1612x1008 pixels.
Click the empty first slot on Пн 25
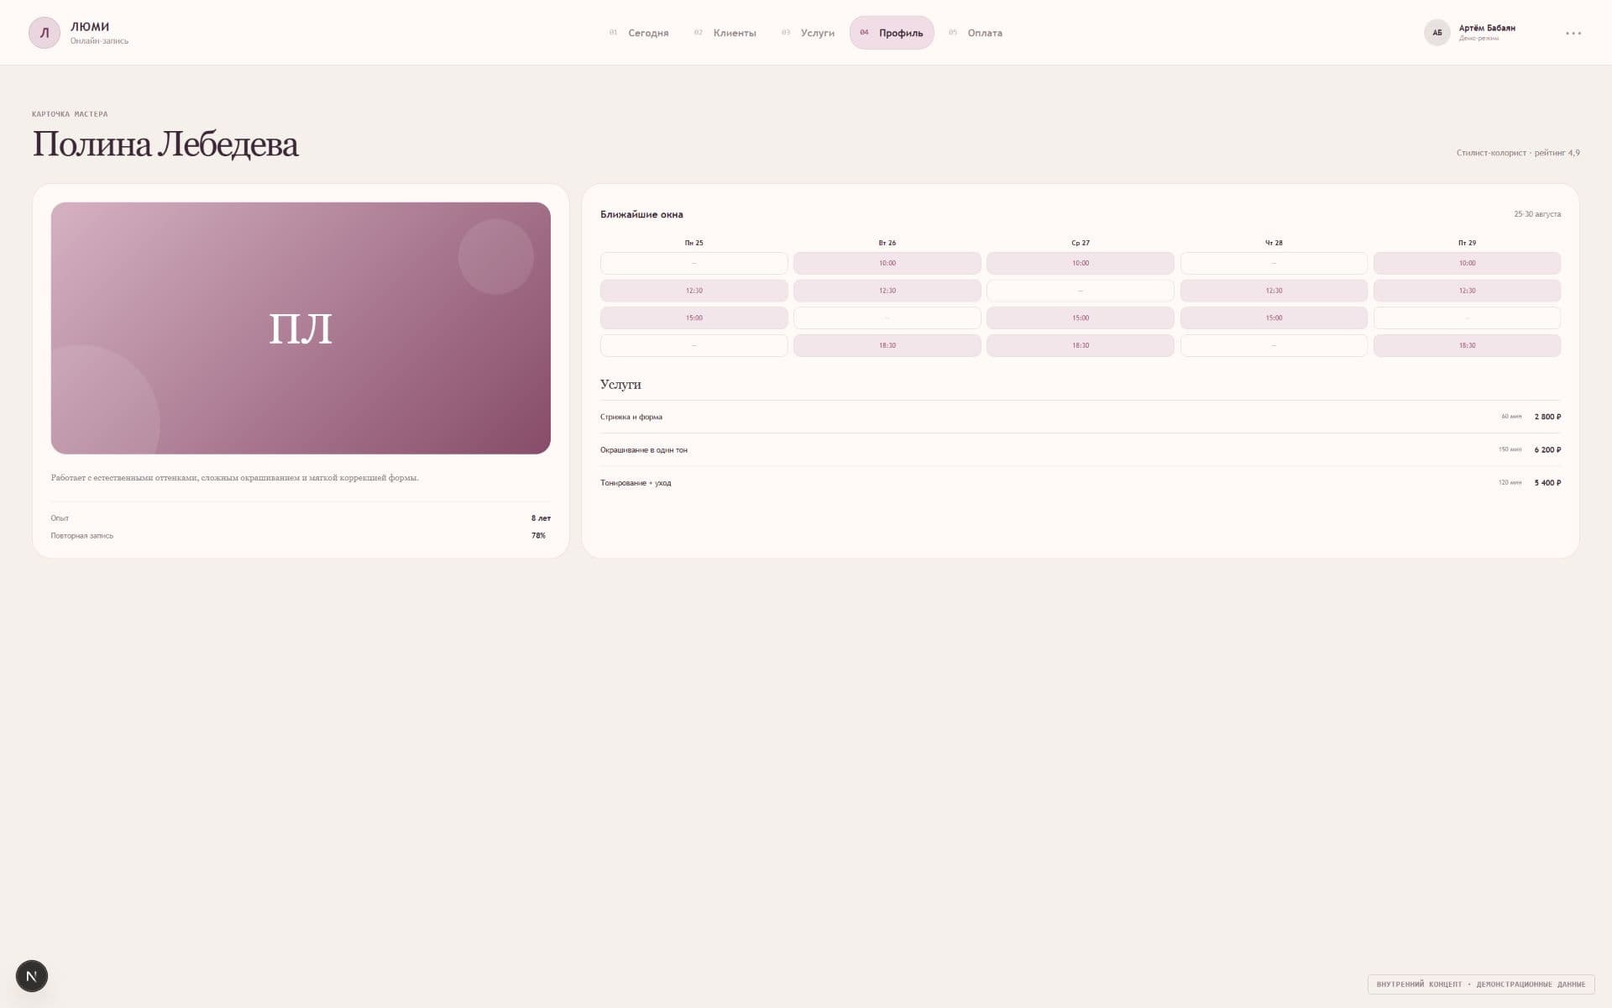click(693, 263)
